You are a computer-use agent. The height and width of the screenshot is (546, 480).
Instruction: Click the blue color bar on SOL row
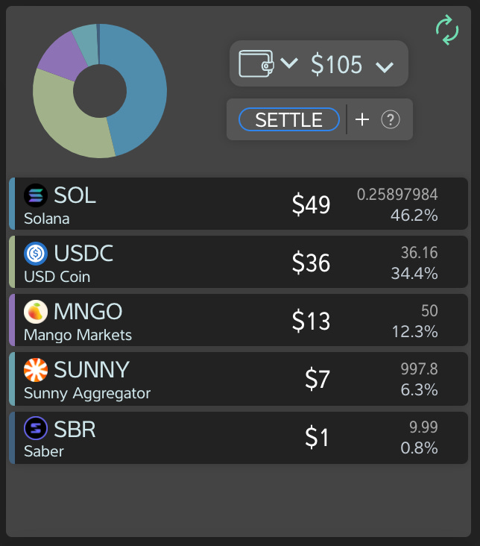[12, 204]
